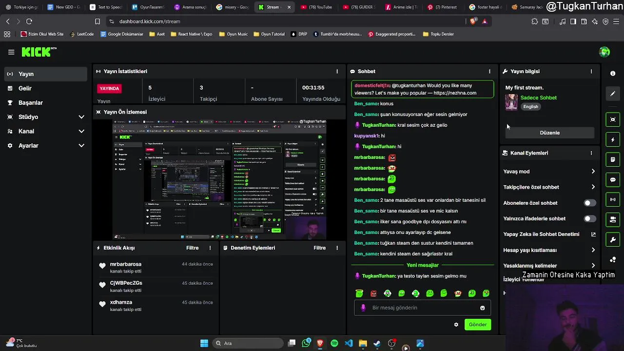Click mrbarbarosa in Etkinlik Akışı

pyautogui.click(x=126, y=264)
